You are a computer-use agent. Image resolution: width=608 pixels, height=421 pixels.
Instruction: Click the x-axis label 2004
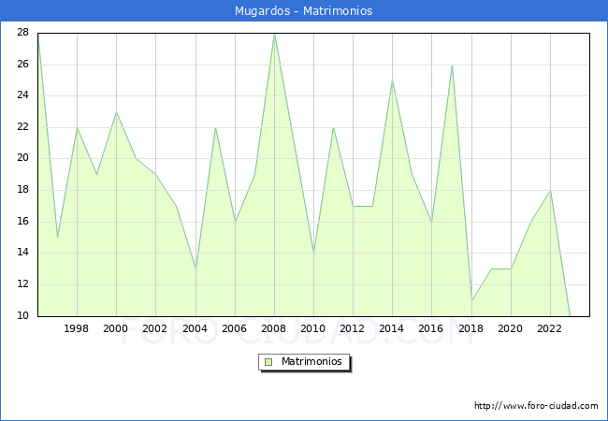[195, 328]
